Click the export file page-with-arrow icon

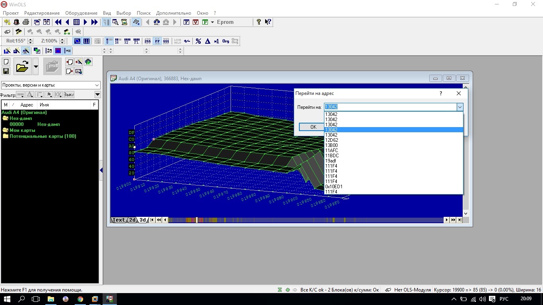[70, 71]
